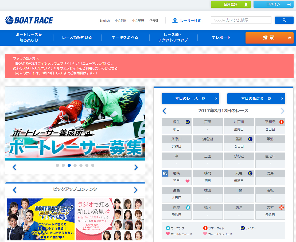The image size is (296, 242).
Task: Click the モーニング legend icon
Action: coord(168,228)
